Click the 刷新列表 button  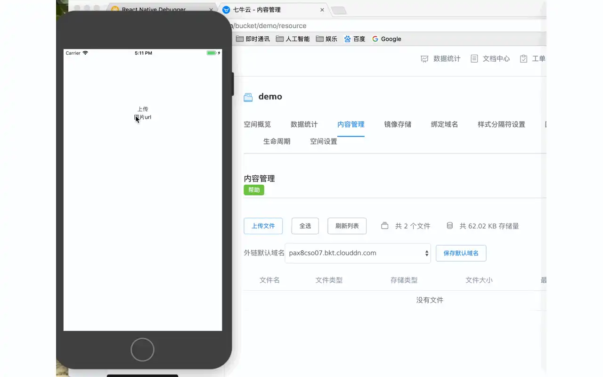(x=347, y=226)
